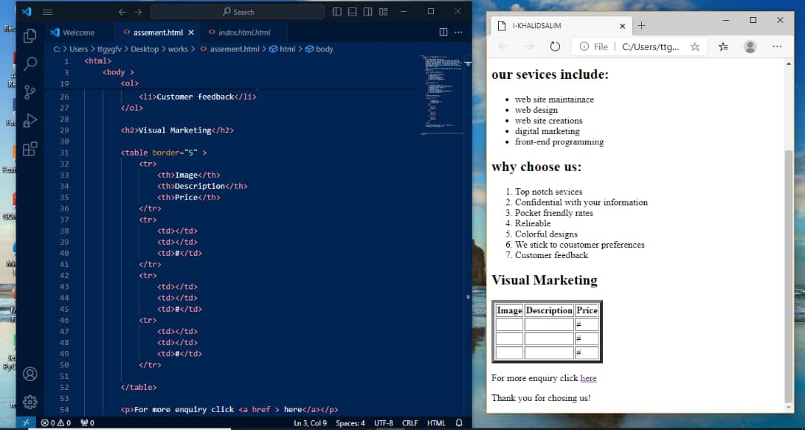The image size is (805, 430).
Task: Click the 'Desktop' breadcrumb folder
Action: [x=145, y=49]
